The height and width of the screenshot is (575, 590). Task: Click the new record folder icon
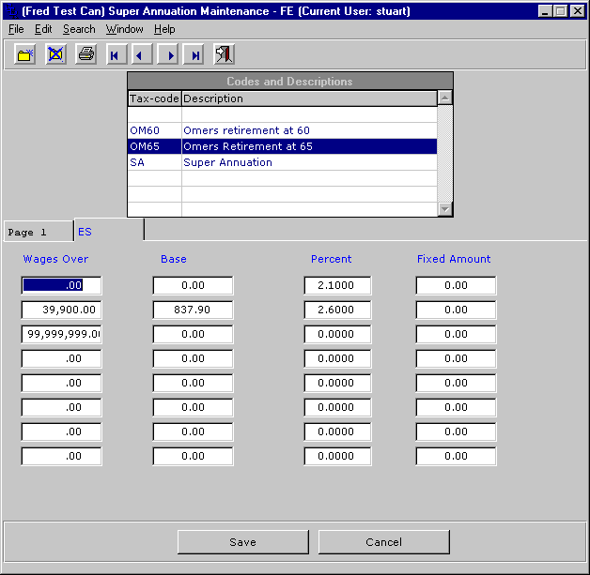25,55
